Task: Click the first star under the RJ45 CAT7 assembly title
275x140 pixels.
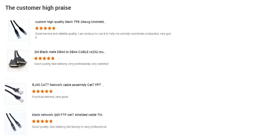Action: click(x=34, y=91)
